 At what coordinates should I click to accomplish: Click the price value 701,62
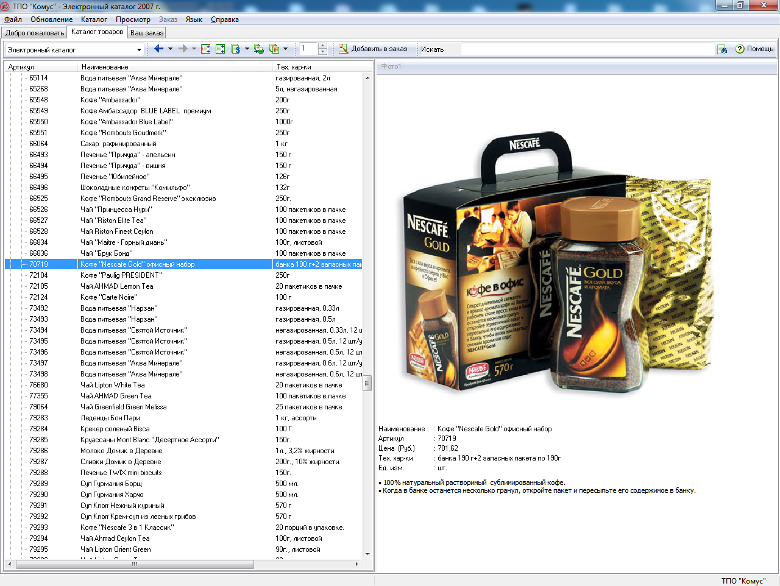click(x=448, y=448)
